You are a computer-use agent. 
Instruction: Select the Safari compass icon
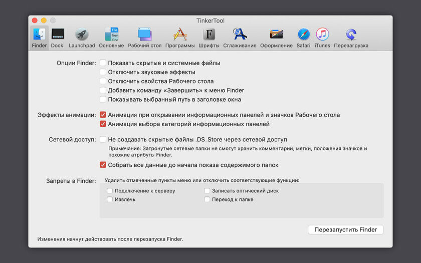(303, 35)
